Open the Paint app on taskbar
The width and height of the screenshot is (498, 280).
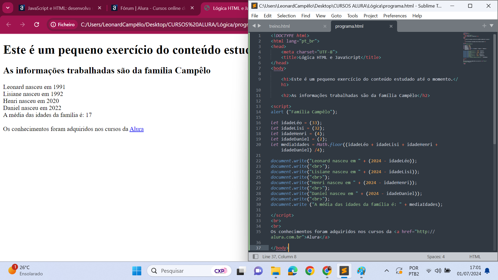361,271
